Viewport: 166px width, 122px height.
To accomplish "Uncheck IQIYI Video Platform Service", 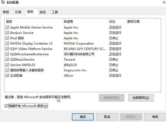I will (x=7, y=49).
